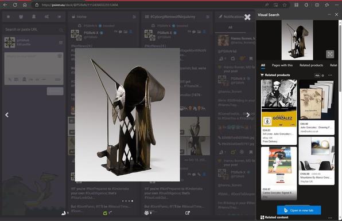This screenshot has width=342, height=221.
Task: Click the magnifier in the deck search box
Action: coord(61,30)
